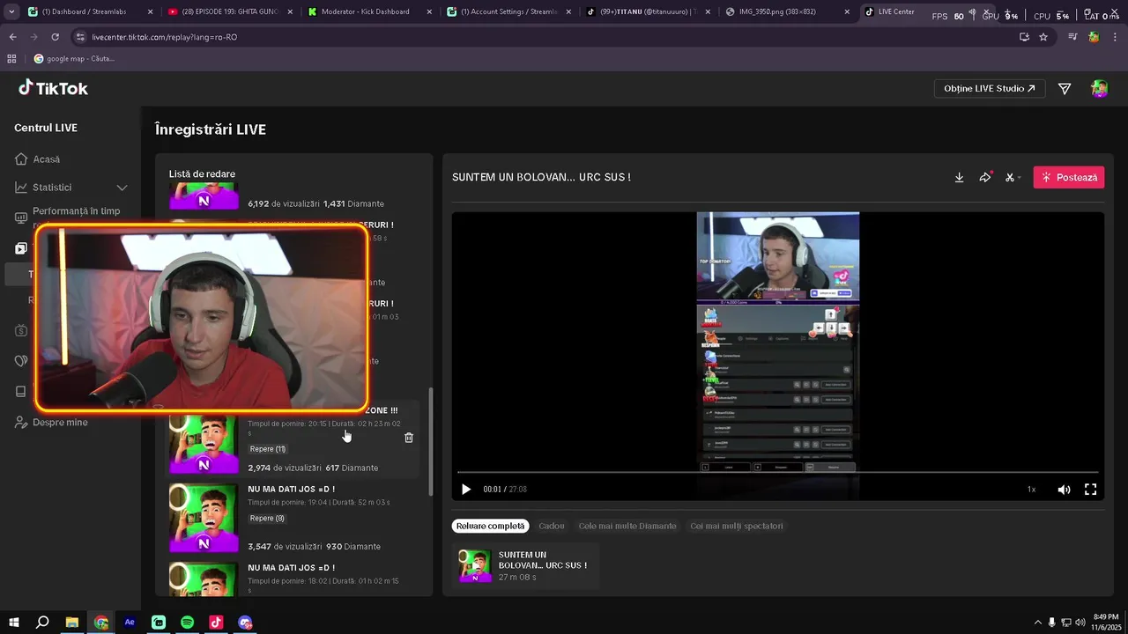Switch to EPISODE 193 YouTube browser tab
The height and width of the screenshot is (634, 1128).
tap(231, 12)
